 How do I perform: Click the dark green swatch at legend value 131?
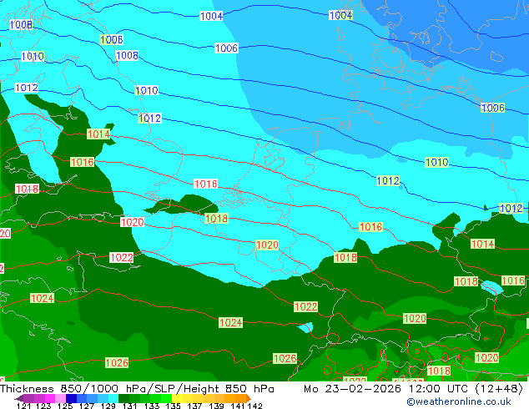[x=123, y=398]
